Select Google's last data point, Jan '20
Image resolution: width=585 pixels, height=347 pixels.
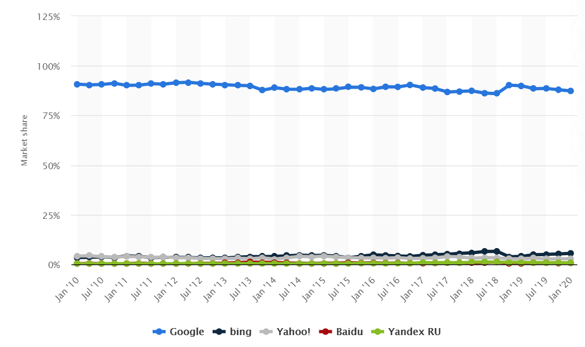click(570, 91)
